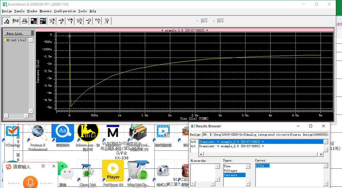This screenshot has width=342, height=188.
Task: Click the PotPlayer 64 desktop icon
Action: [x=113, y=173]
